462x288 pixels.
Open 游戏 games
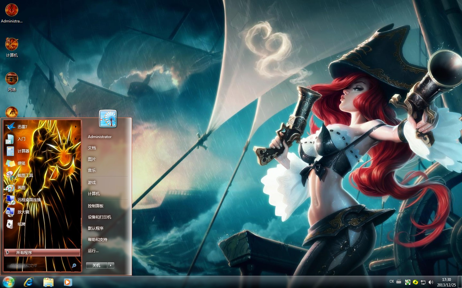(x=92, y=183)
